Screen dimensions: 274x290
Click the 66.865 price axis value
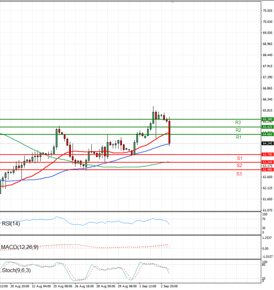[x=268, y=88]
